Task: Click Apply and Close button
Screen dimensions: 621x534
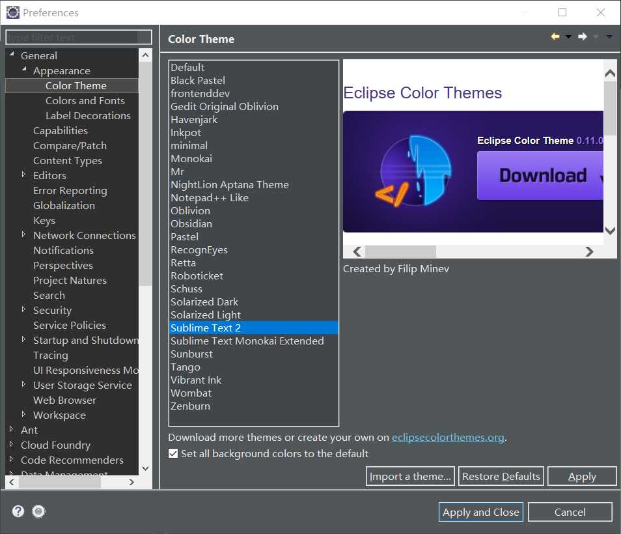Action: [481, 512]
